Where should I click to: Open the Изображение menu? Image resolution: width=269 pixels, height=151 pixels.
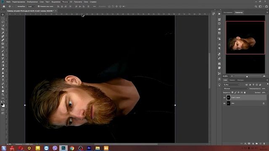click(x=32, y=2)
